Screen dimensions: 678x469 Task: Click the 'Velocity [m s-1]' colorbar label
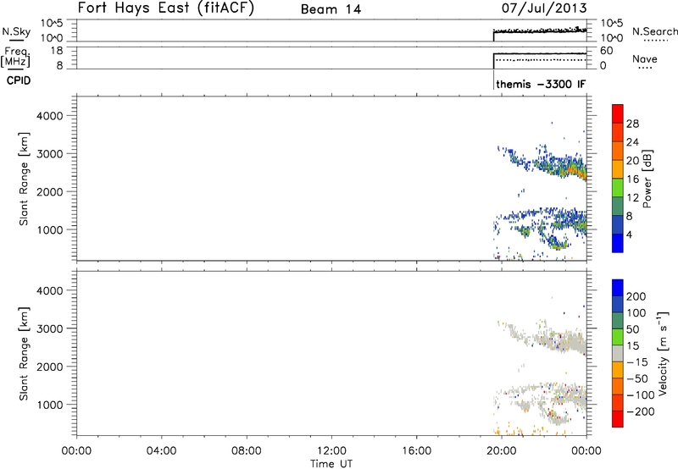coord(663,353)
